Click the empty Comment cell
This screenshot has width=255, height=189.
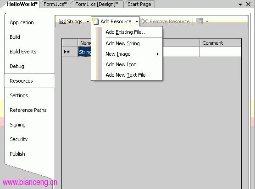click(x=220, y=52)
